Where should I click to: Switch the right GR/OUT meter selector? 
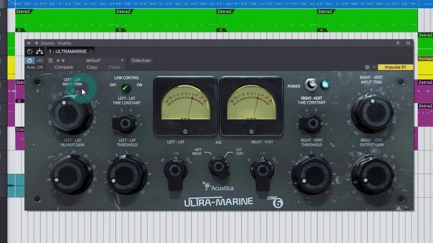pyautogui.click(x=263, y=173)
